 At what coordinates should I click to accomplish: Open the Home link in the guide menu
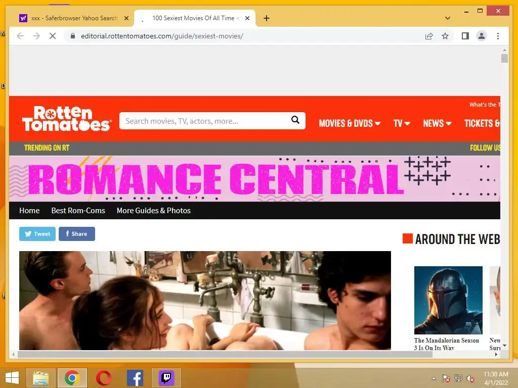tap(29, 211)
